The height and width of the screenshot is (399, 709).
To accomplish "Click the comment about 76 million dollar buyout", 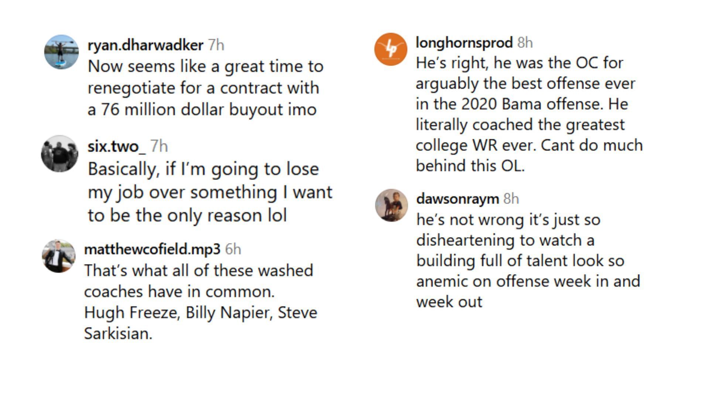I will coord(205,88).
